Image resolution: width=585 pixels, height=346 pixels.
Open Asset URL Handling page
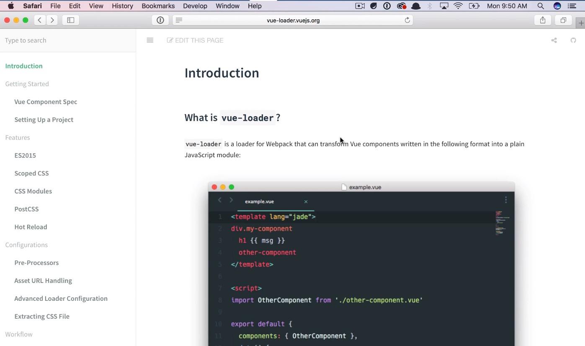tap(43, 281)
